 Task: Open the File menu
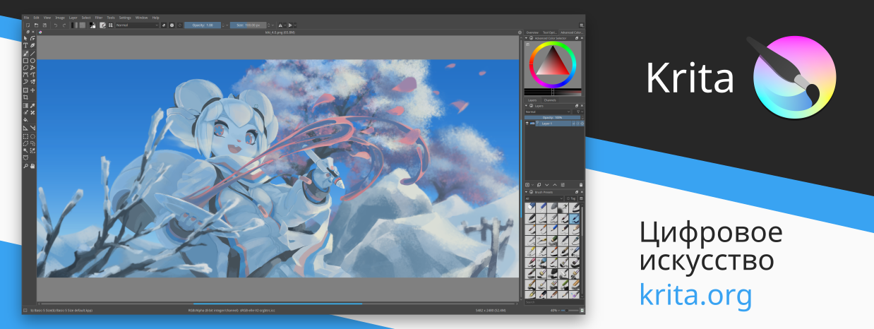[26, 17]
